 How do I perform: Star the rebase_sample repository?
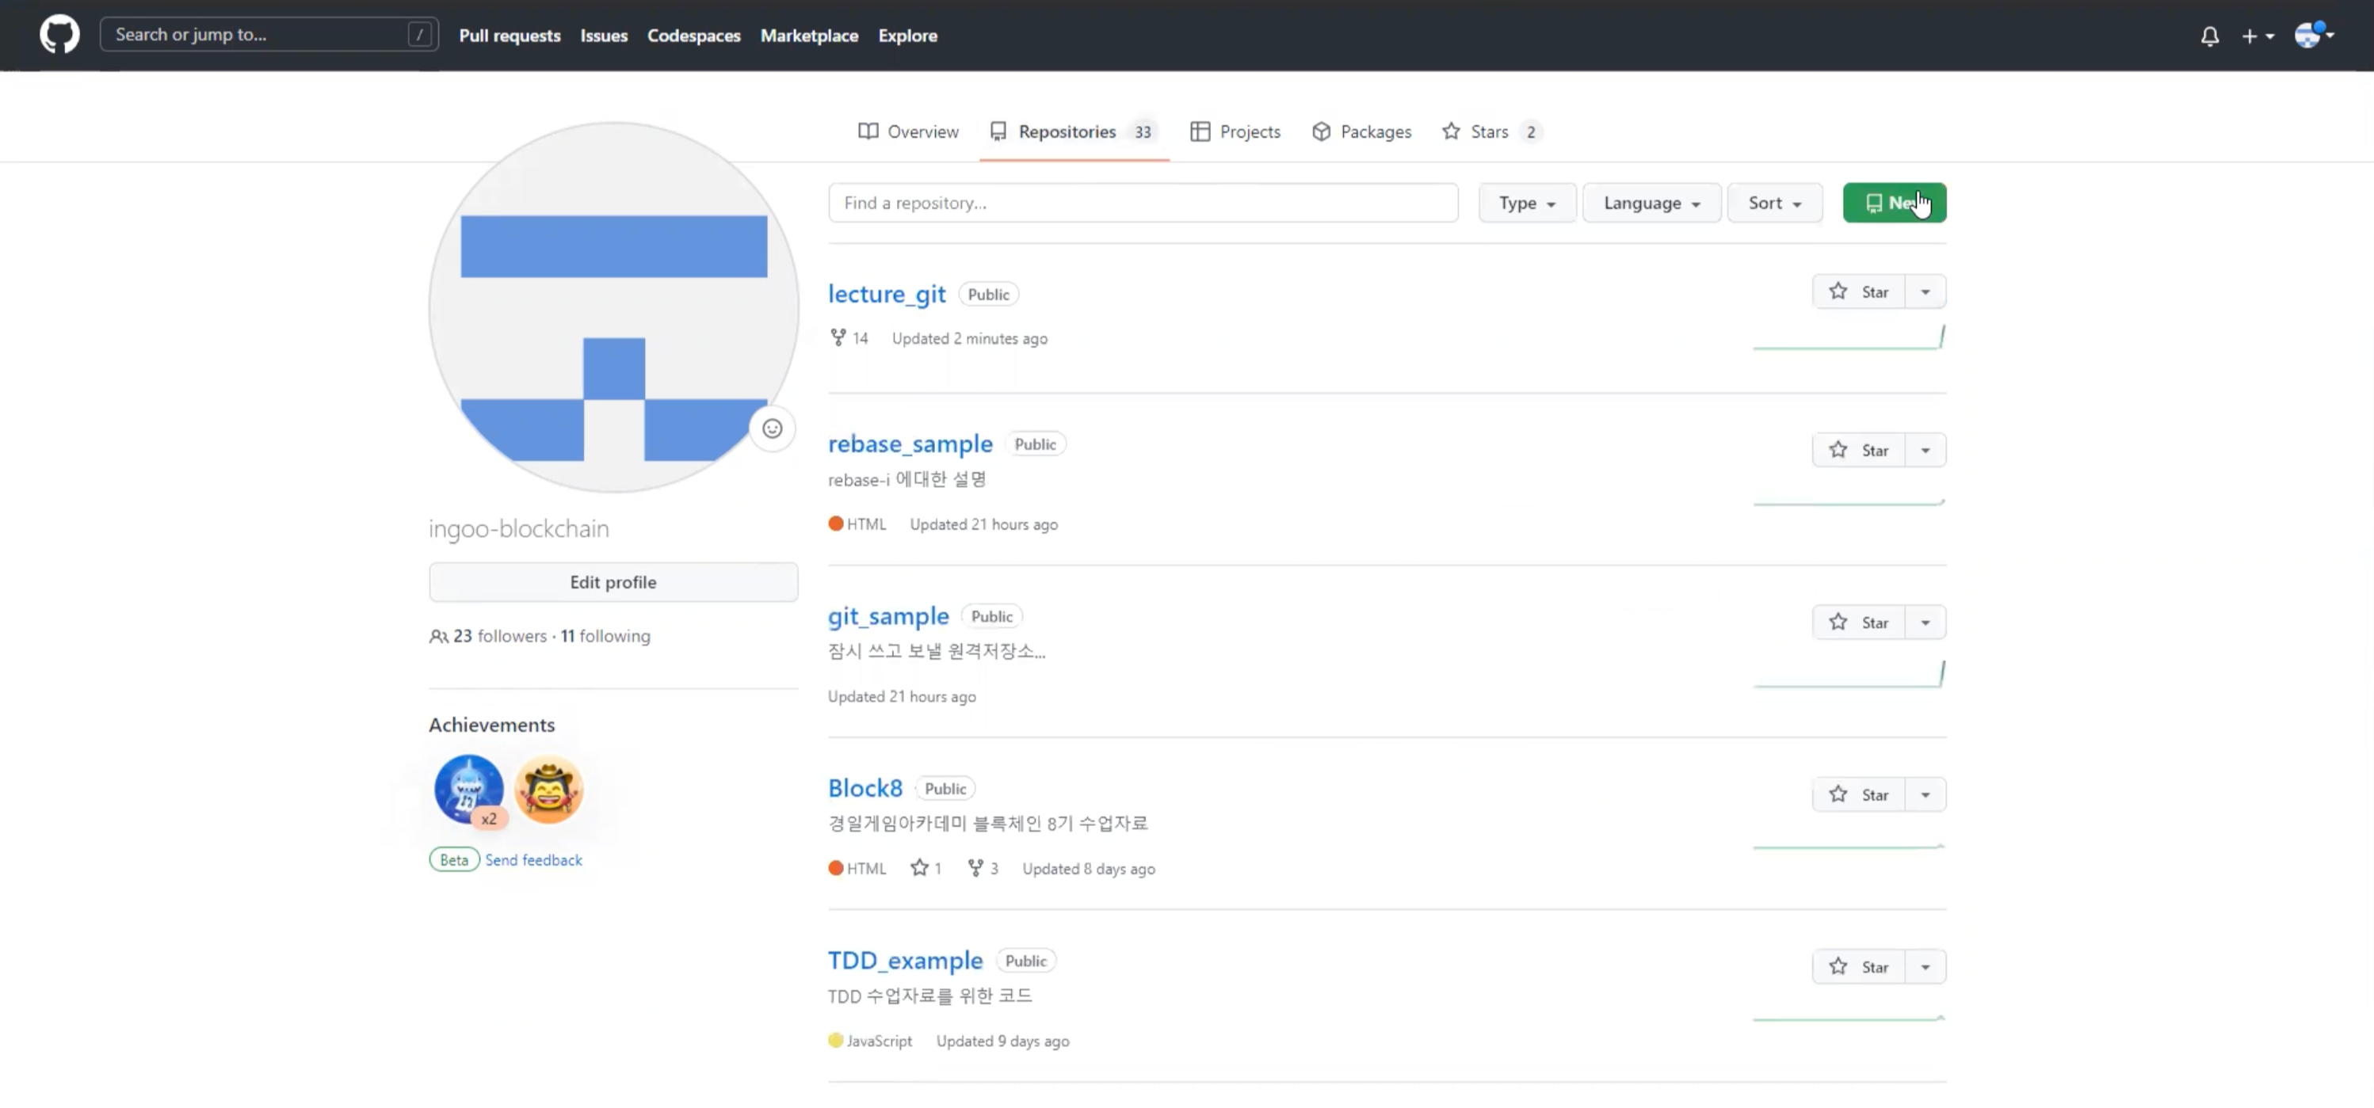[1858, 451]
